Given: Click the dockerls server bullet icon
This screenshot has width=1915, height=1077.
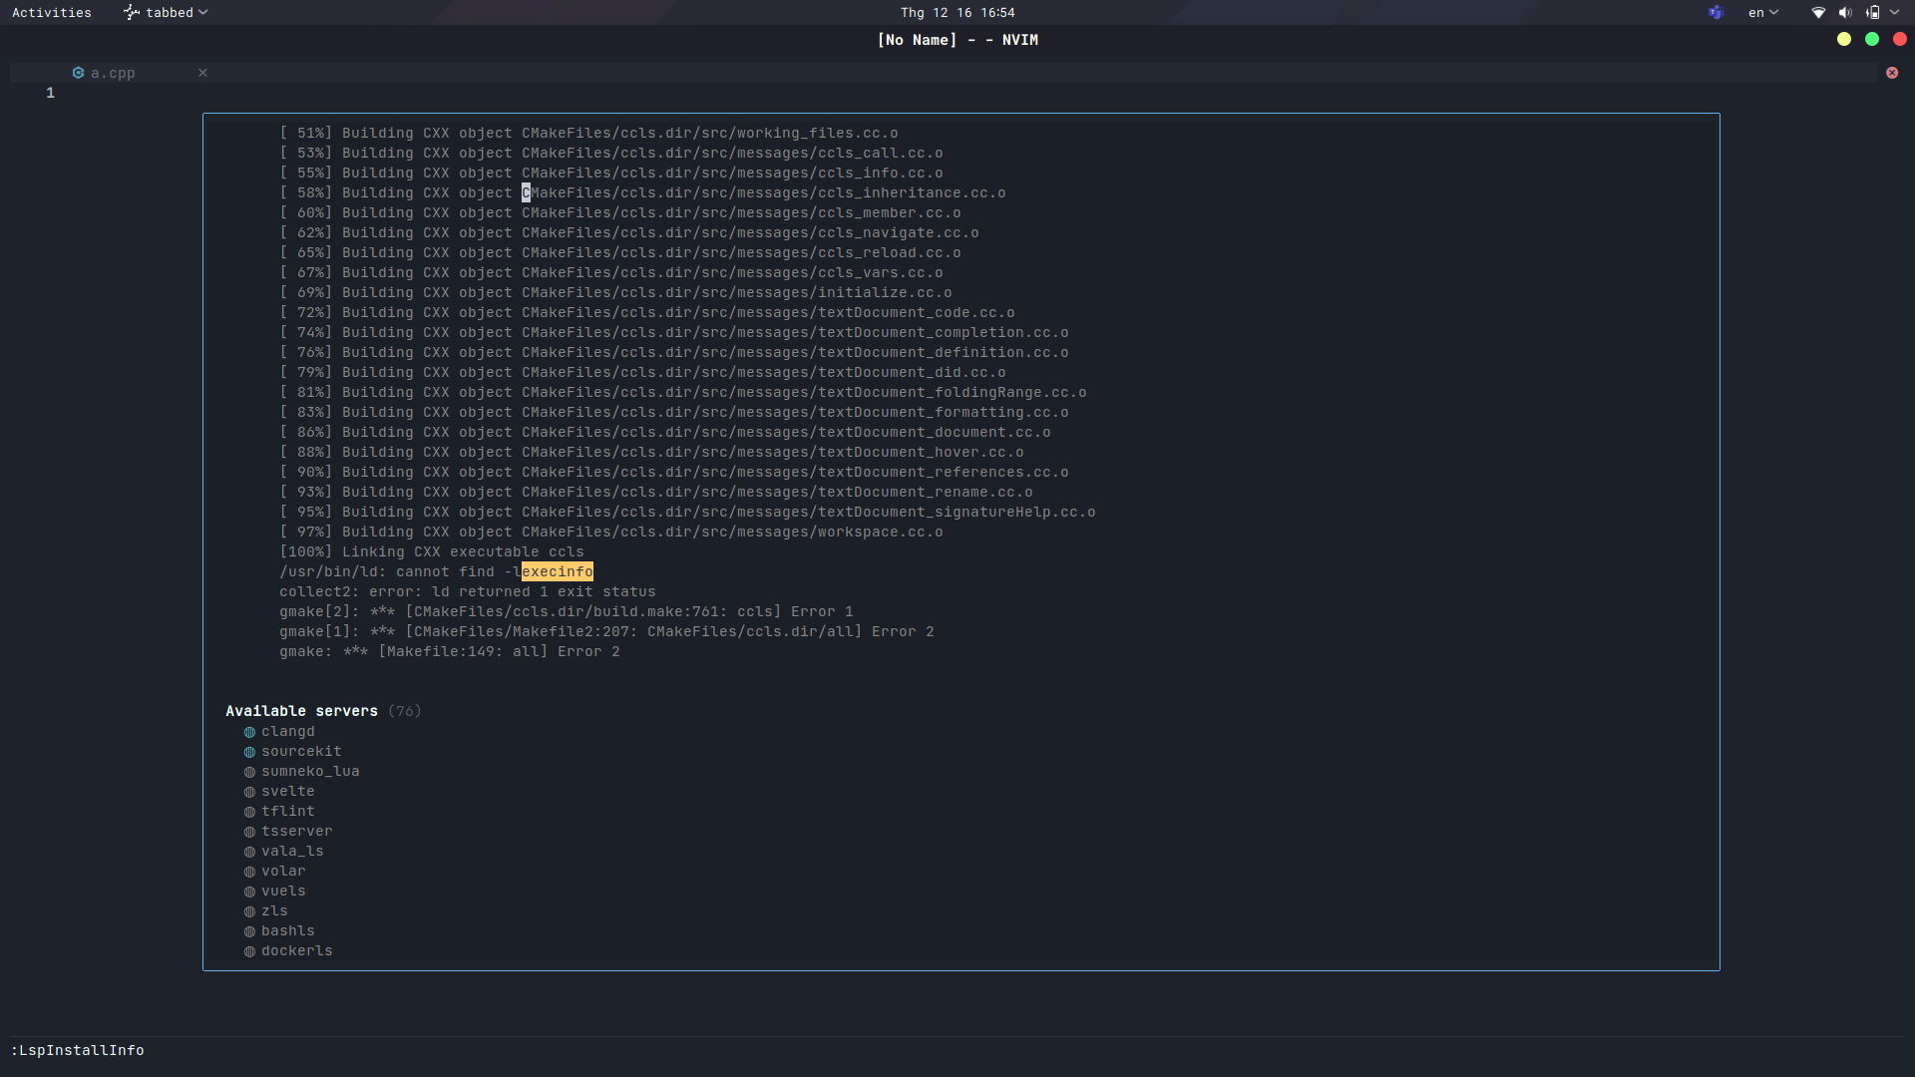Looking at the screenshot, I should point(249,951).
